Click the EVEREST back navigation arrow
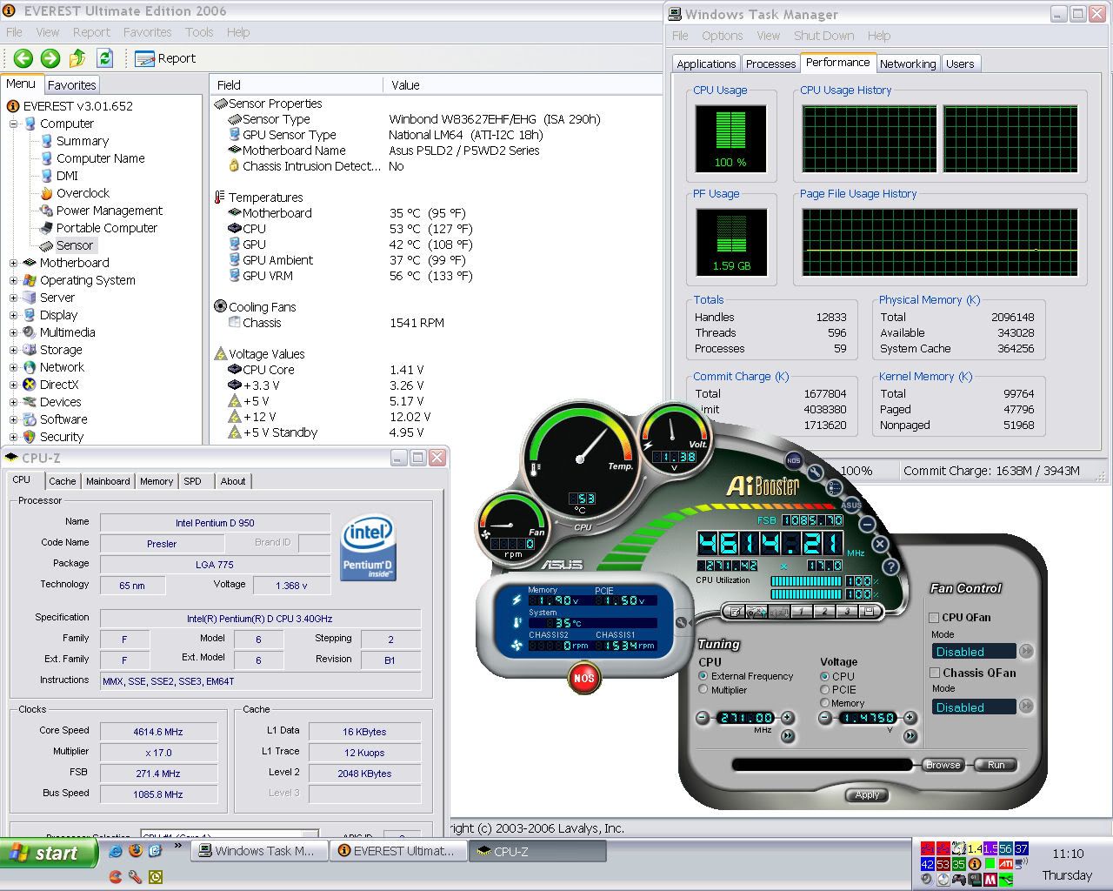Viewport: 1113px width, 891px height. pyautogui.click(x=23, y=58)
